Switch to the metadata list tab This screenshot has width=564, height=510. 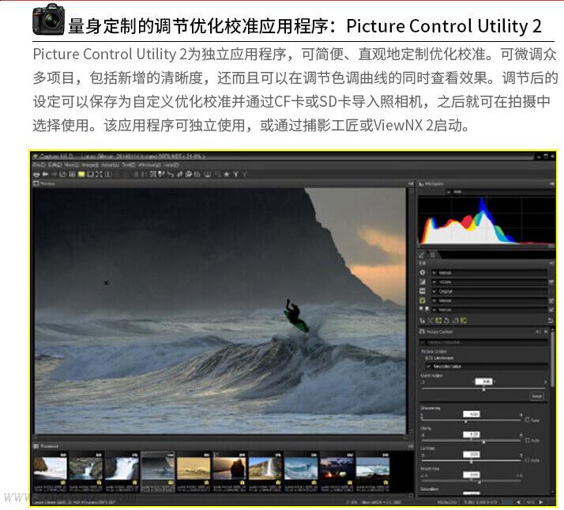(x=433, y=255)
